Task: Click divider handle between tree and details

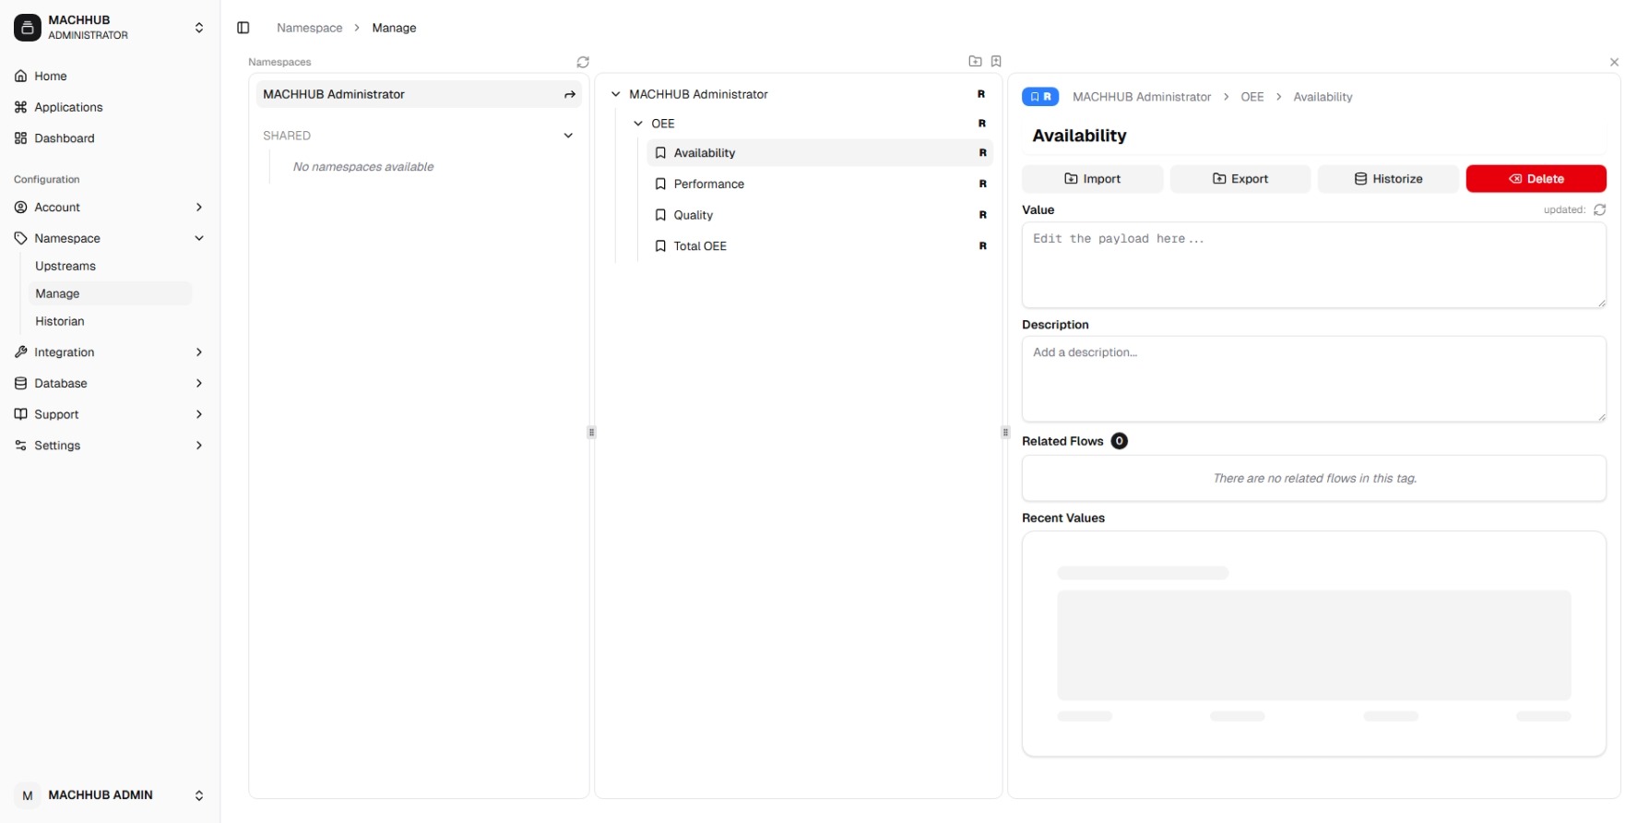Action: [x=1005, y=432]
